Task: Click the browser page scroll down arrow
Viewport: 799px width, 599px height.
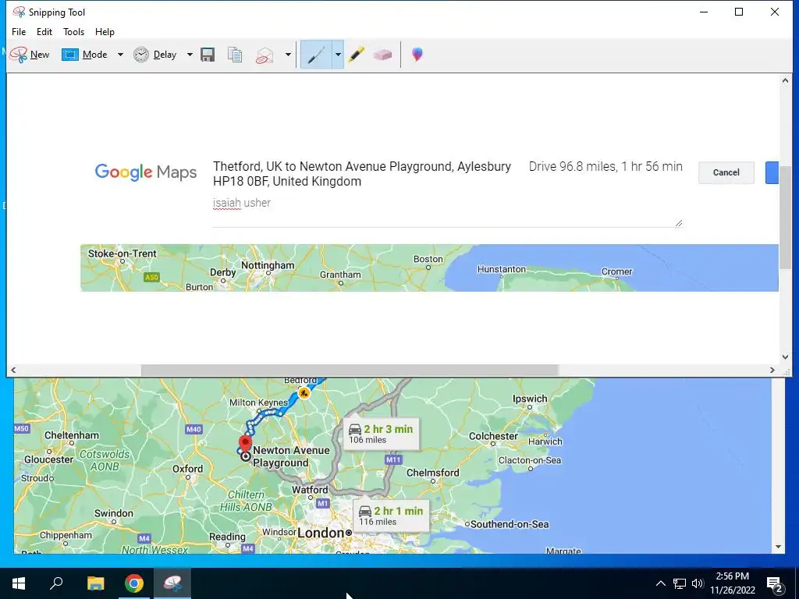Action: pos(778,547)
